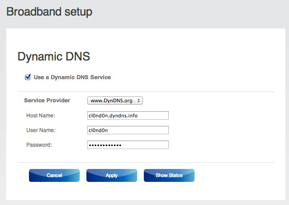Screen dimensions: 289x205
Task: Click the www.DynDNS.org text in selector
Action: [111, 101]
